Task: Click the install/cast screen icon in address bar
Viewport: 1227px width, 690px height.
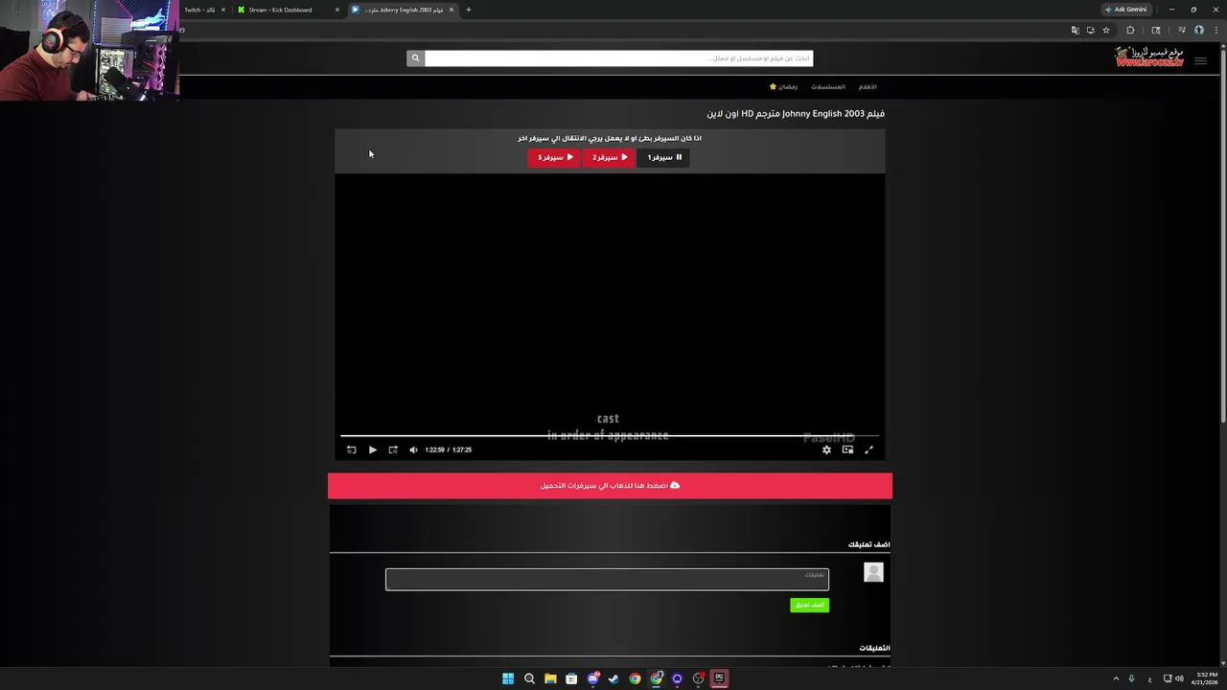Action: point(1090,30)
